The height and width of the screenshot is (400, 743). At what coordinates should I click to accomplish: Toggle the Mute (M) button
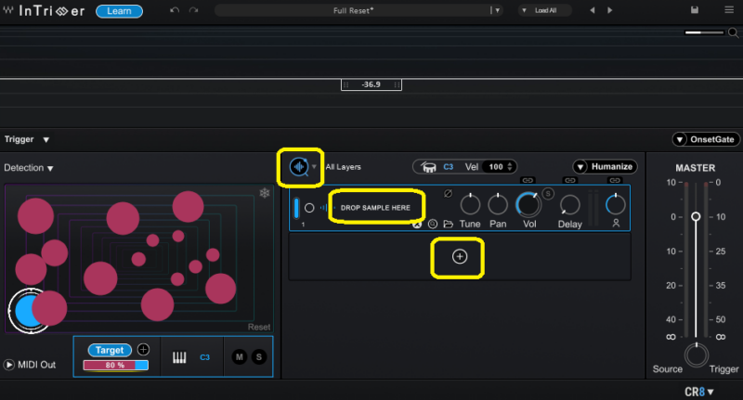[x=240, y=356]
